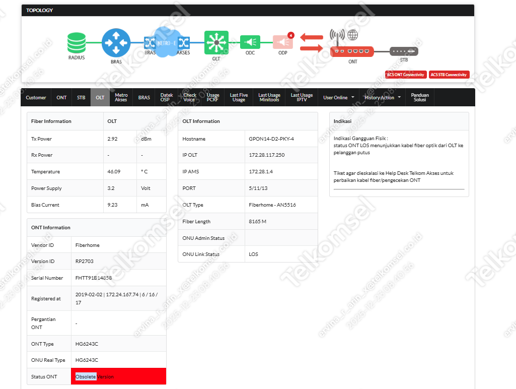Click the internet globe icon above ONT
The width and height of the screenshot is (516, 389).
[x=352, y=35]
